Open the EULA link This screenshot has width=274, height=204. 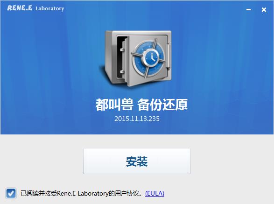[x=155, y=193]
